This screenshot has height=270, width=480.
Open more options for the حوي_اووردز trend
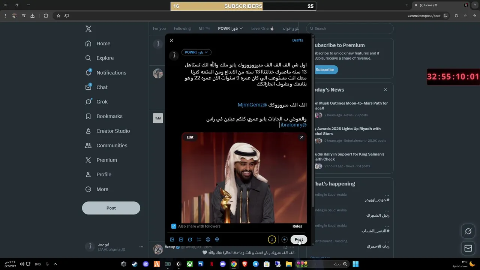tap(387, 195)
